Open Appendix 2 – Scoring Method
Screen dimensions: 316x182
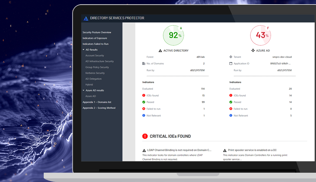[x=99, y=108]
